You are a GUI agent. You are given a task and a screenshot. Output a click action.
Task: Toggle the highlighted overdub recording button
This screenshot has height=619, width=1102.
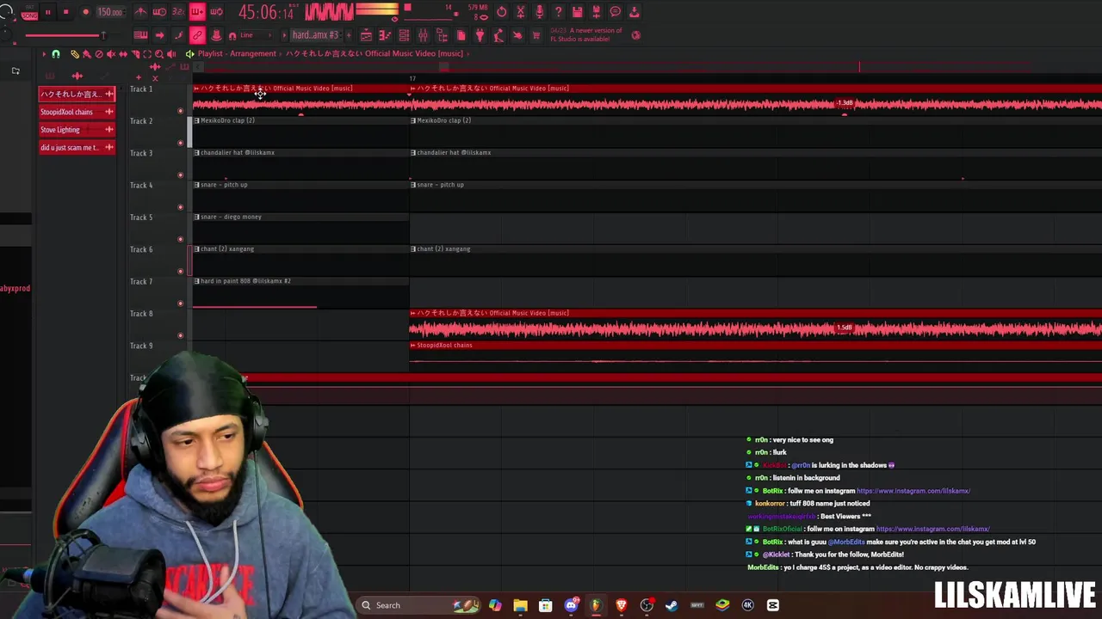(197, 12)
